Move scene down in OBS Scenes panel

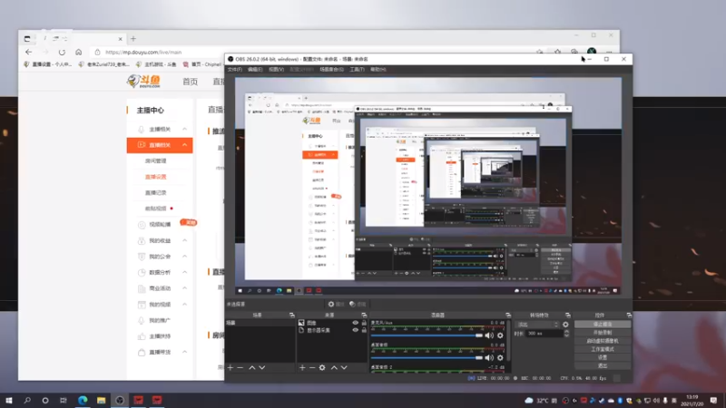[262, 367]
